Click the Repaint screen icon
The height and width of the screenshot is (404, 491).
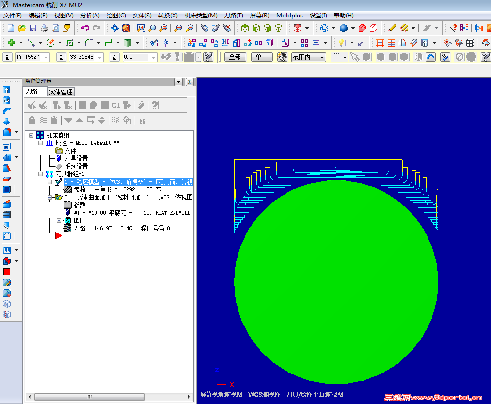click(x=126, y=28)
